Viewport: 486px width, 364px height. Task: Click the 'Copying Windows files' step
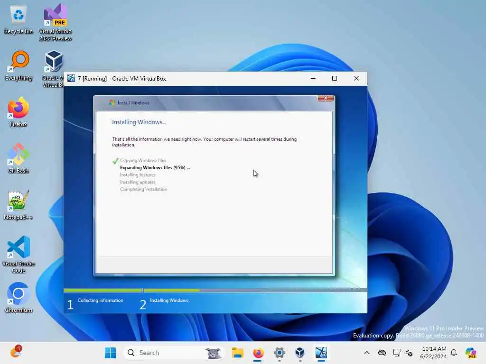pos(143,160)
